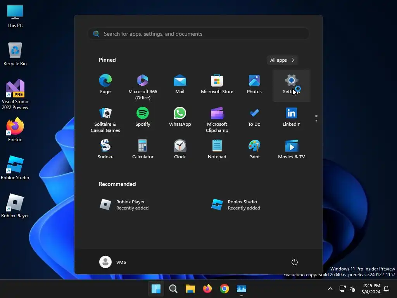
Task: Launch Notepad
Action: [x=217, y=149]
